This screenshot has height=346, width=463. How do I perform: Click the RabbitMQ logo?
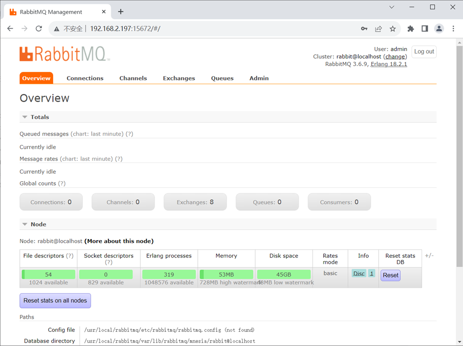[65, 54]
